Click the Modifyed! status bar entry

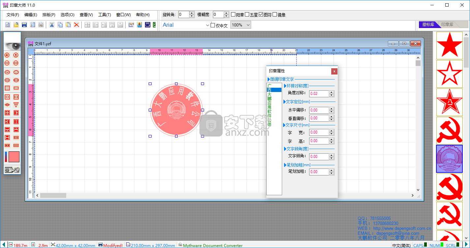(111, 245)
